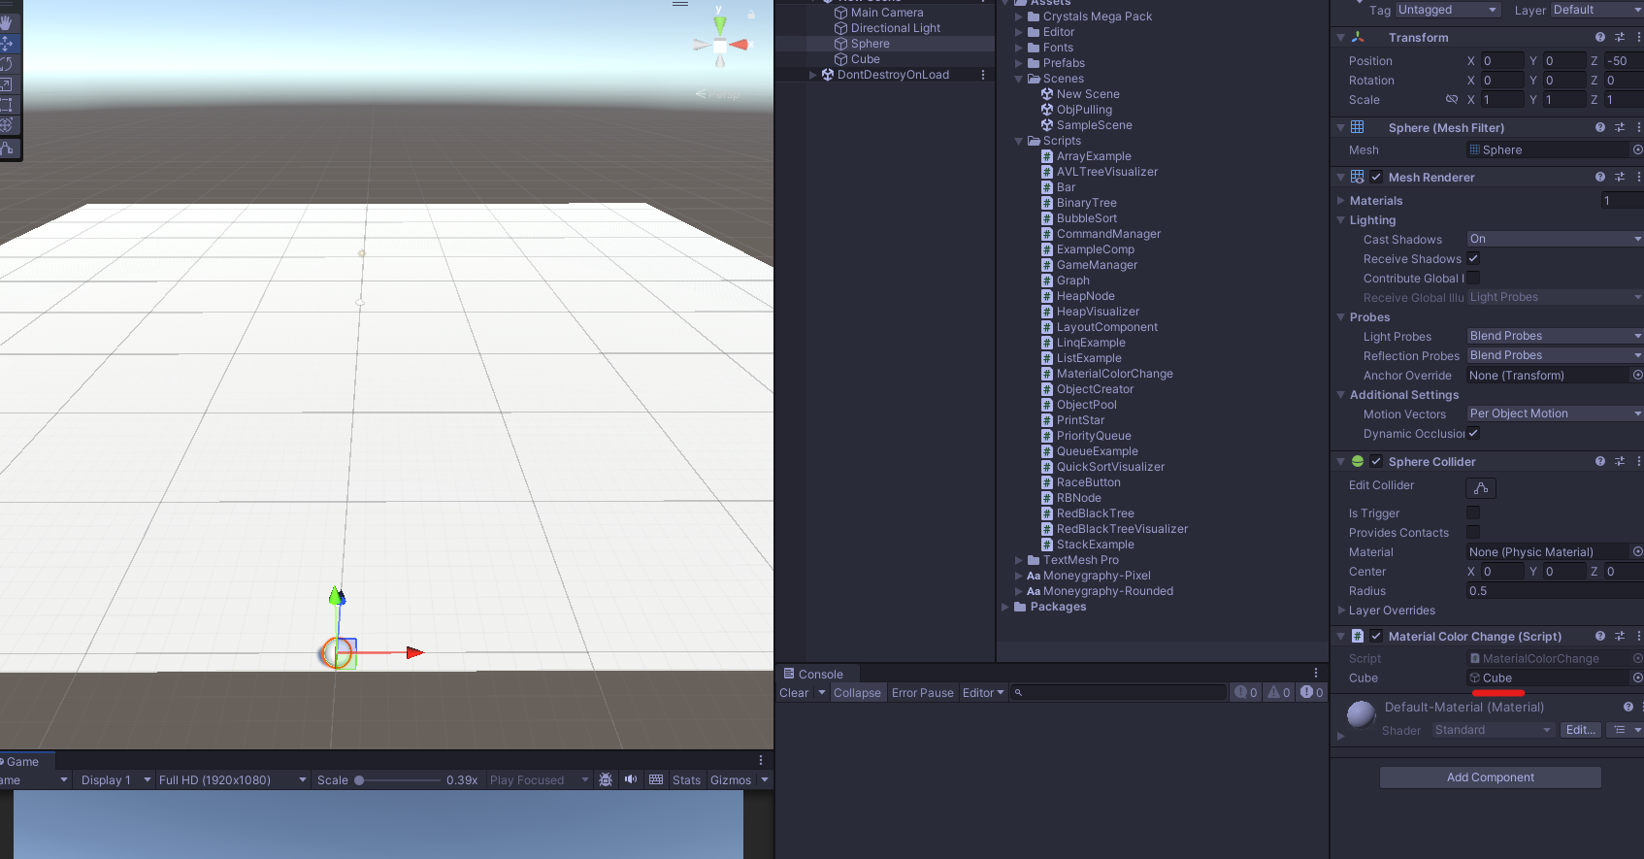Open the Light Probes dropdown
Screen dimensions: 1644x859
[1555, 336]
